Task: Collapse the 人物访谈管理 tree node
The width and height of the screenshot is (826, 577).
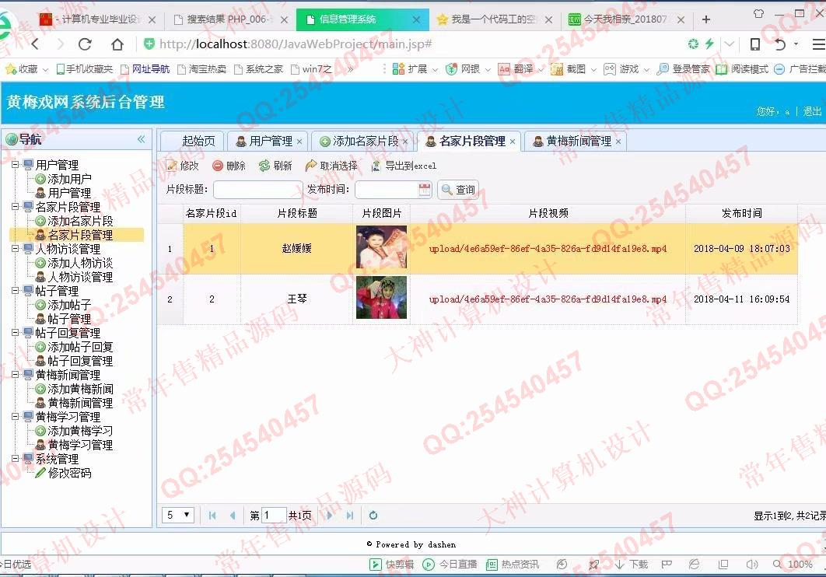Action: (x=16, y=249)
